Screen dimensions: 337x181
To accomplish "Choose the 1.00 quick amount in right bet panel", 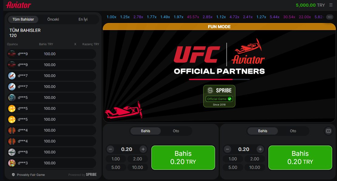I will (233, 159).
